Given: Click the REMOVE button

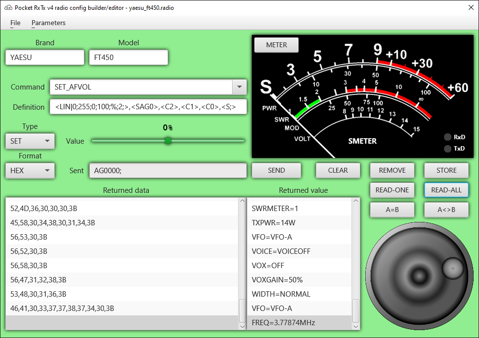Looking at the screenshot, I should (x=392, y=170).
